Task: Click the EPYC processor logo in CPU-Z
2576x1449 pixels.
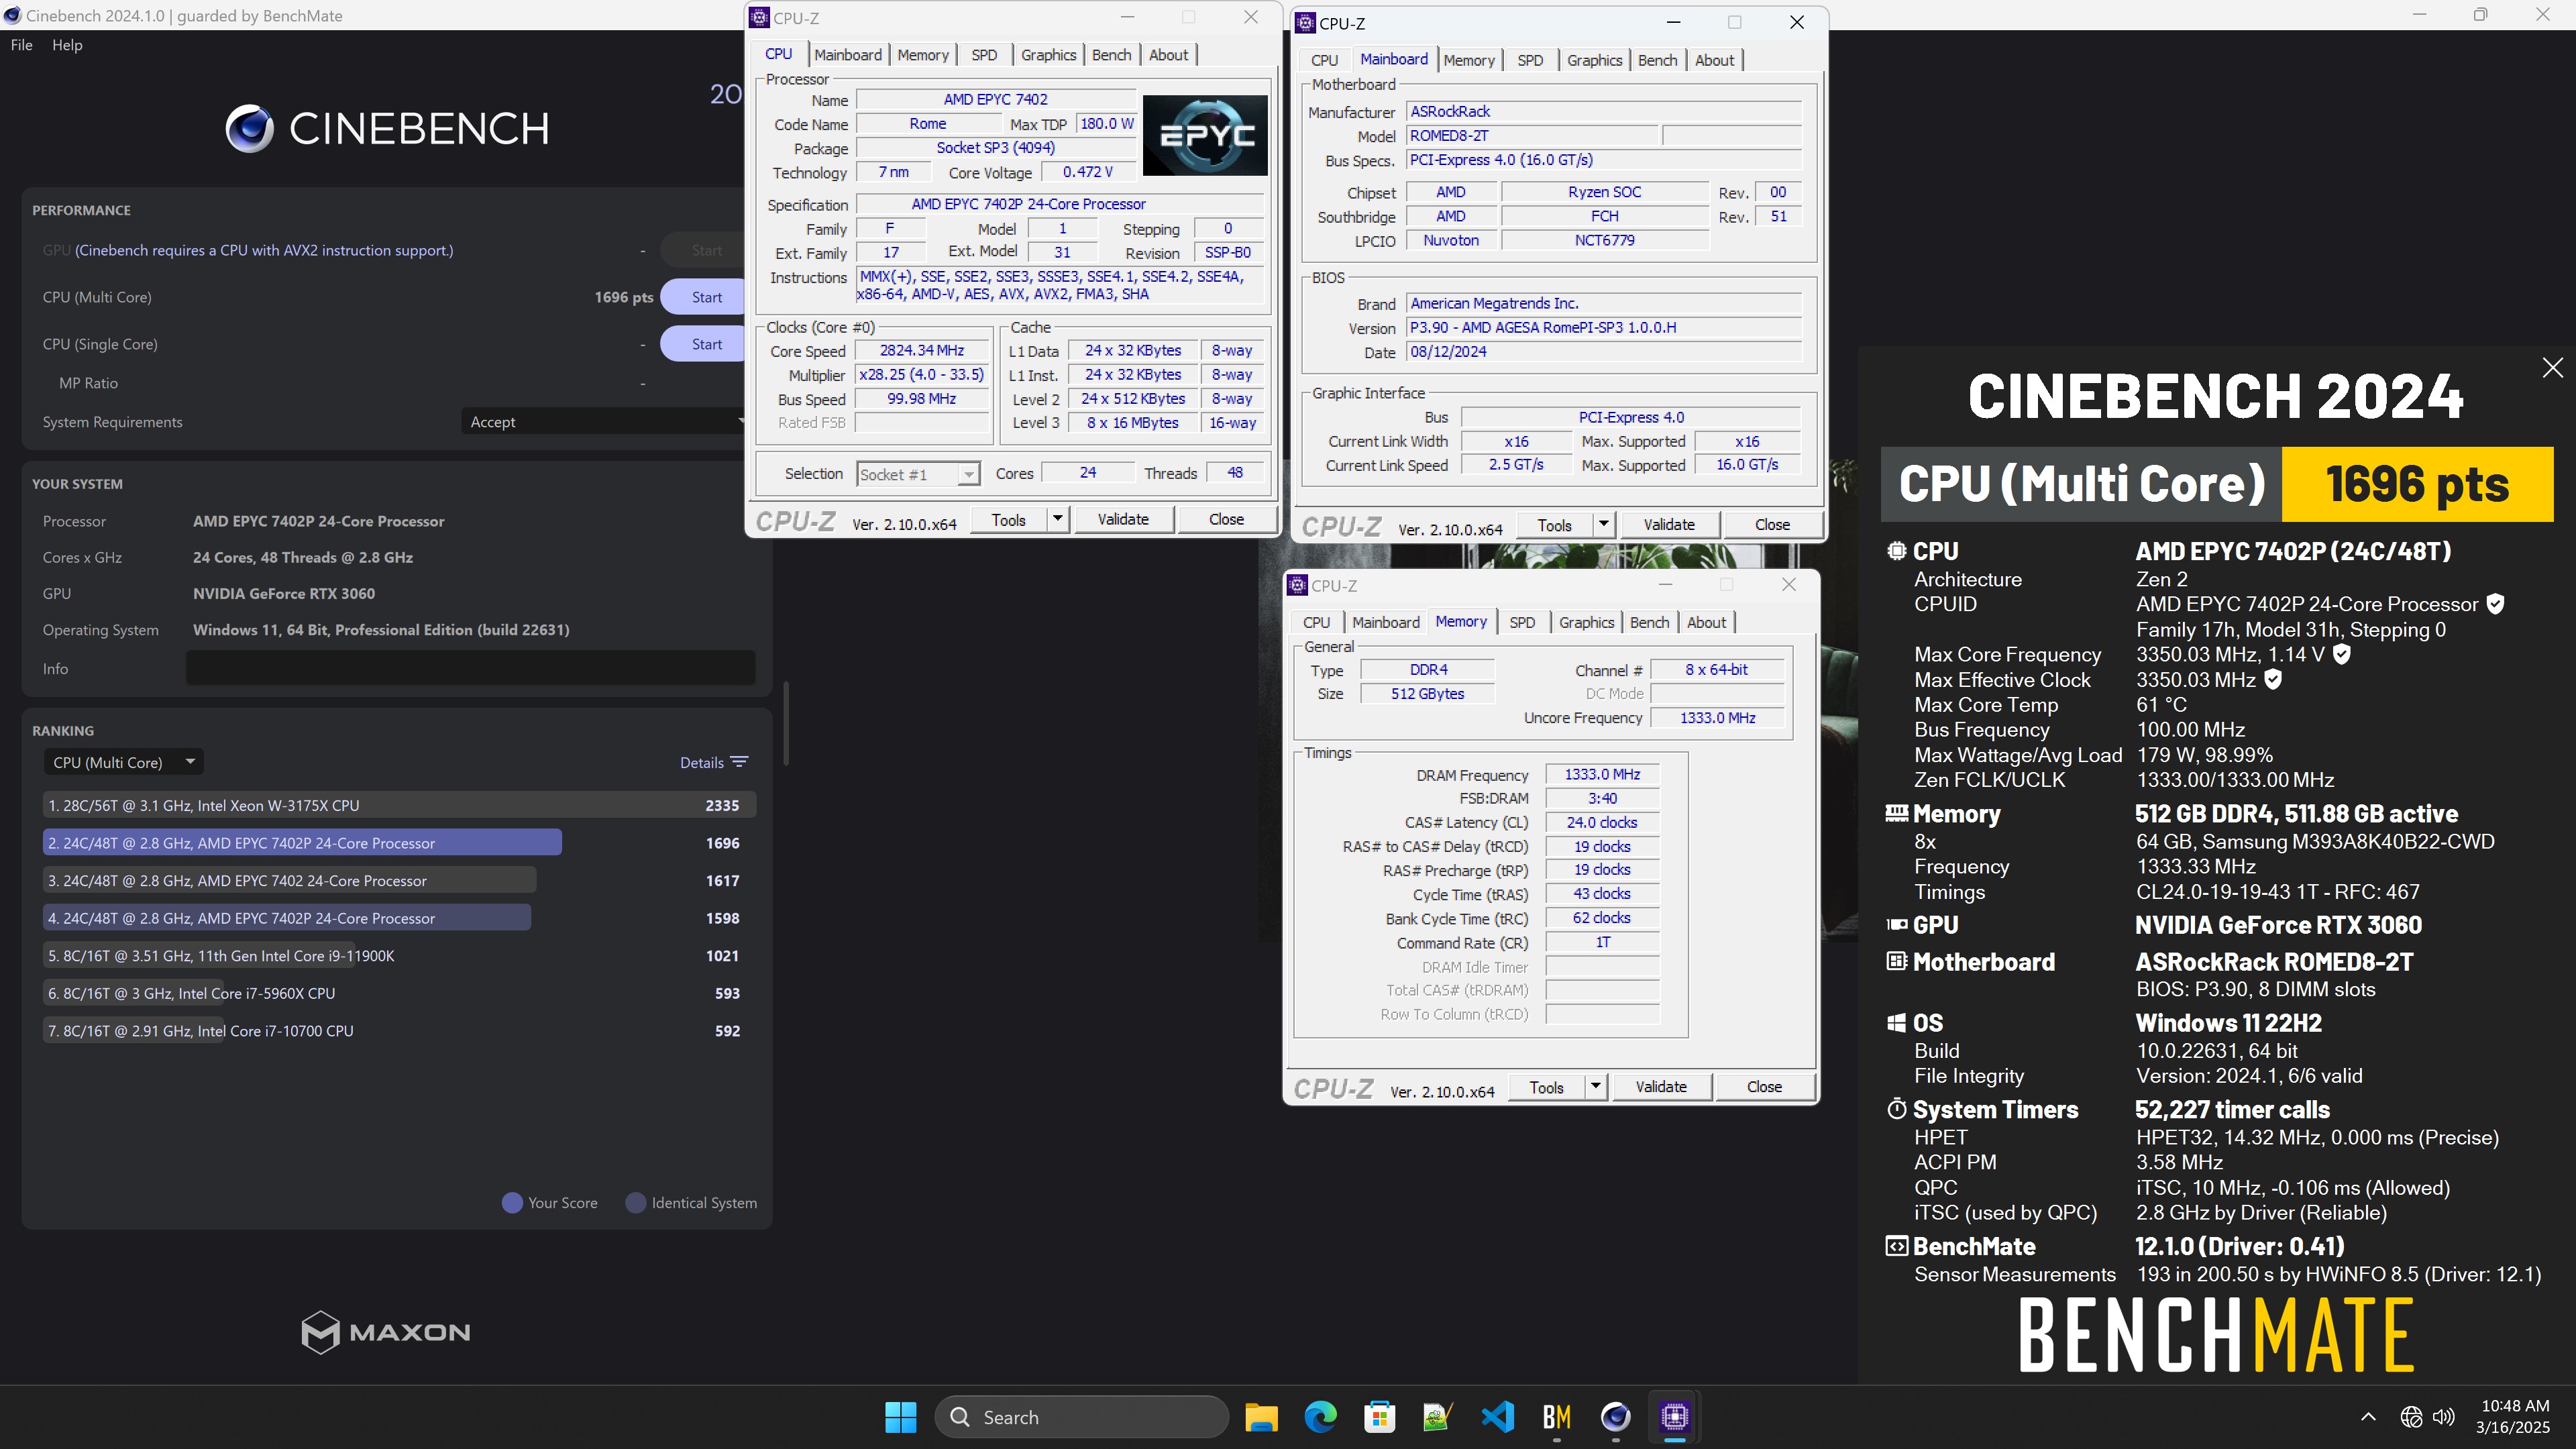Action: coord(1205,135)
